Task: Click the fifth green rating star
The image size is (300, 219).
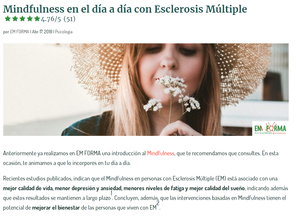Action: click(x=37, y=19)
